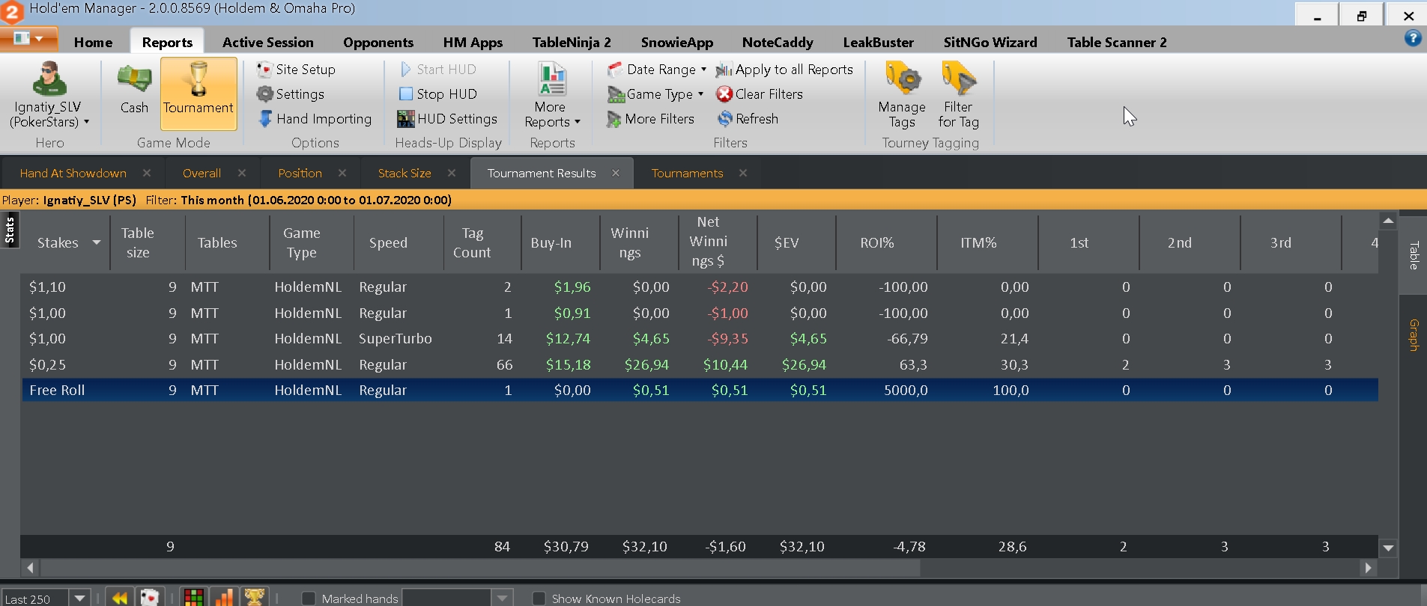Open the LeakBuster tab

point(878,43)
